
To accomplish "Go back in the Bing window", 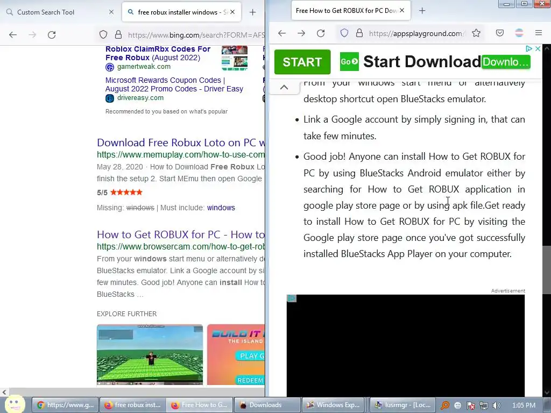I will (13, 35).
